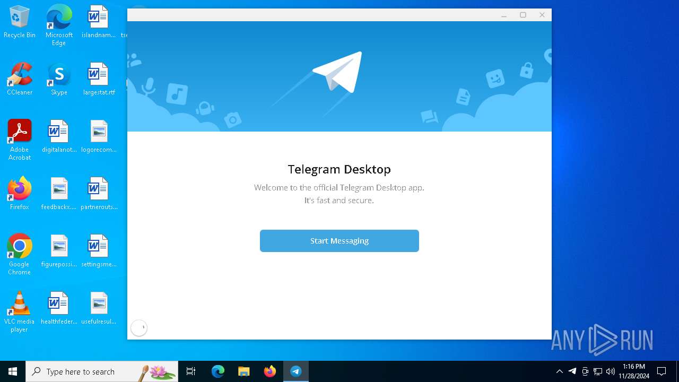Image resolution: width=679 pixels, height=382 pixels.
Task: Click the 'Telegram Desktop' heading text
Action: 339,169
